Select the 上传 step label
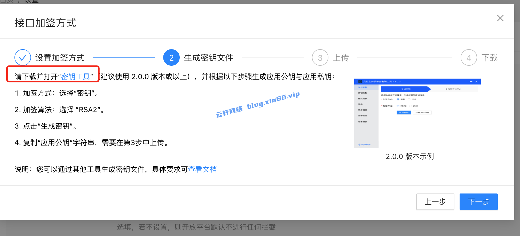This screenshot has width=520, height=236. pos(341,58)
